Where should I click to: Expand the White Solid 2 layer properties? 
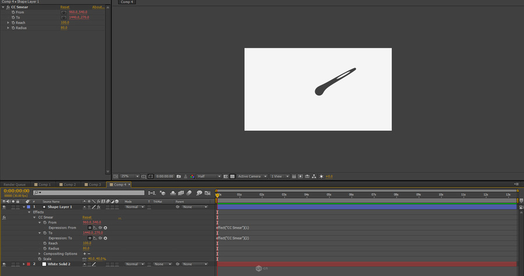pyautogui.click(x=24, y=264)
